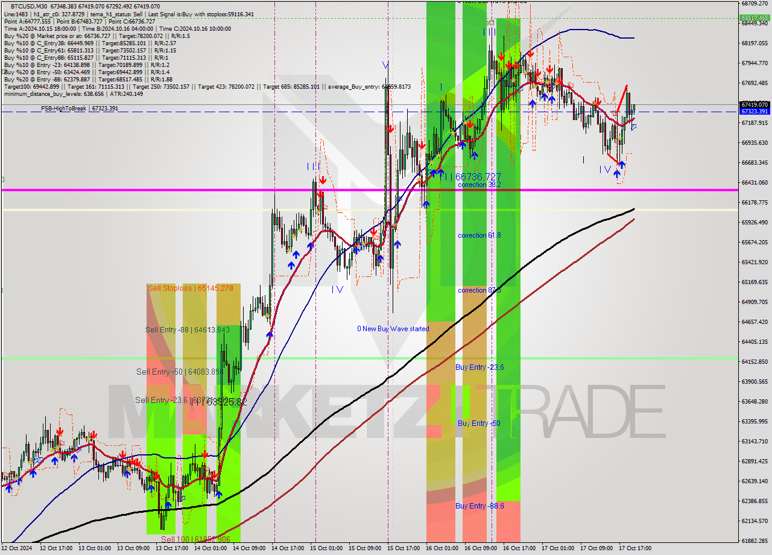772x555 pixels.
Task: Select the '15 Oct 17:00' time-axis label
Action: (x=402, y=548)
